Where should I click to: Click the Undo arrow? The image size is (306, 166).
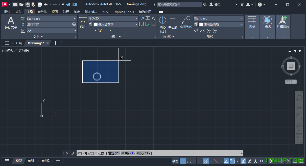[x=46, y=5]
